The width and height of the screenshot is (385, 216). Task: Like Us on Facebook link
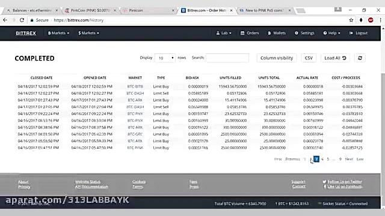click(x=343, y=187)
